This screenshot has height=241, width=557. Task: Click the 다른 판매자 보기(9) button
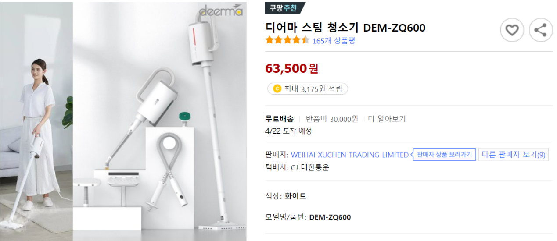[x=513, y=155]
